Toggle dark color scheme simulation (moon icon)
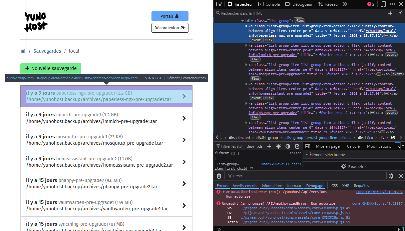The width and height of the screenshot is (405, 231). tap(288, 146)
